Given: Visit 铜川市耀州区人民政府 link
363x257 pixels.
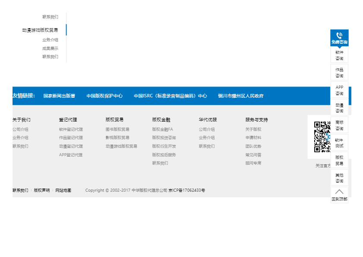Looking at the screenshot, I should (241, 96).
